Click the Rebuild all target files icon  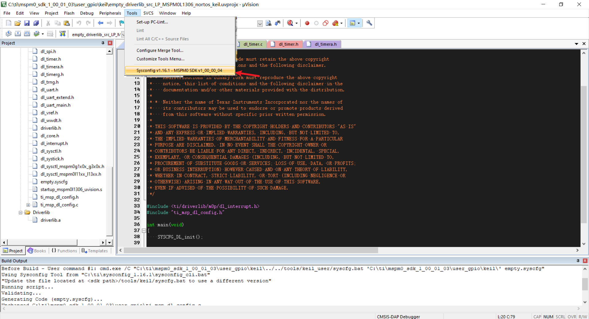(x=27, y=34)
